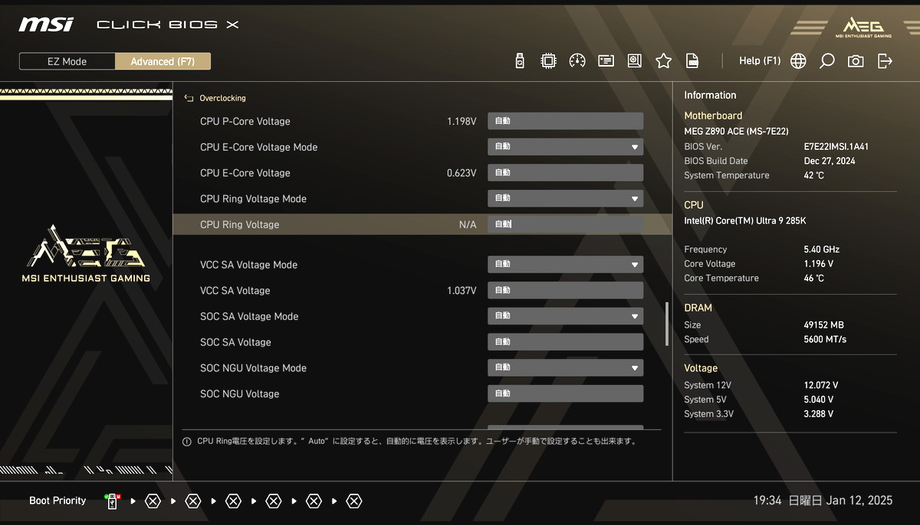Open VCC SA Voltage Mode dropdown
This screenshot has width=920, height=525.
pos(565,265)
